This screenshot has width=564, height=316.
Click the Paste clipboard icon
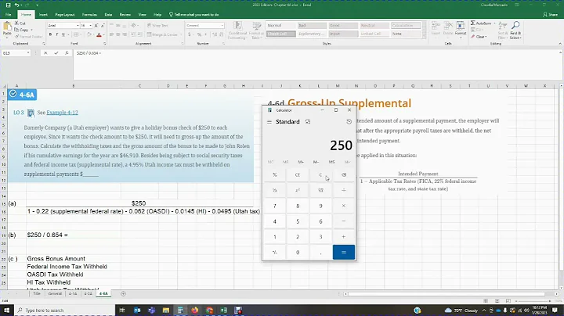point(7,27)
